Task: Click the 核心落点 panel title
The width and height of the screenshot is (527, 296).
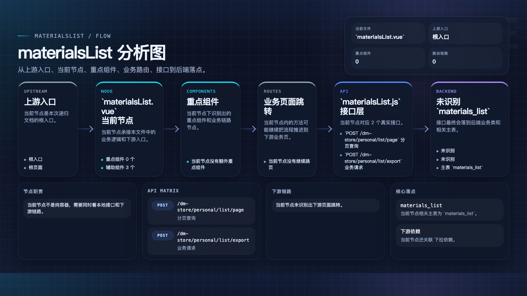Action: [405, 191]
